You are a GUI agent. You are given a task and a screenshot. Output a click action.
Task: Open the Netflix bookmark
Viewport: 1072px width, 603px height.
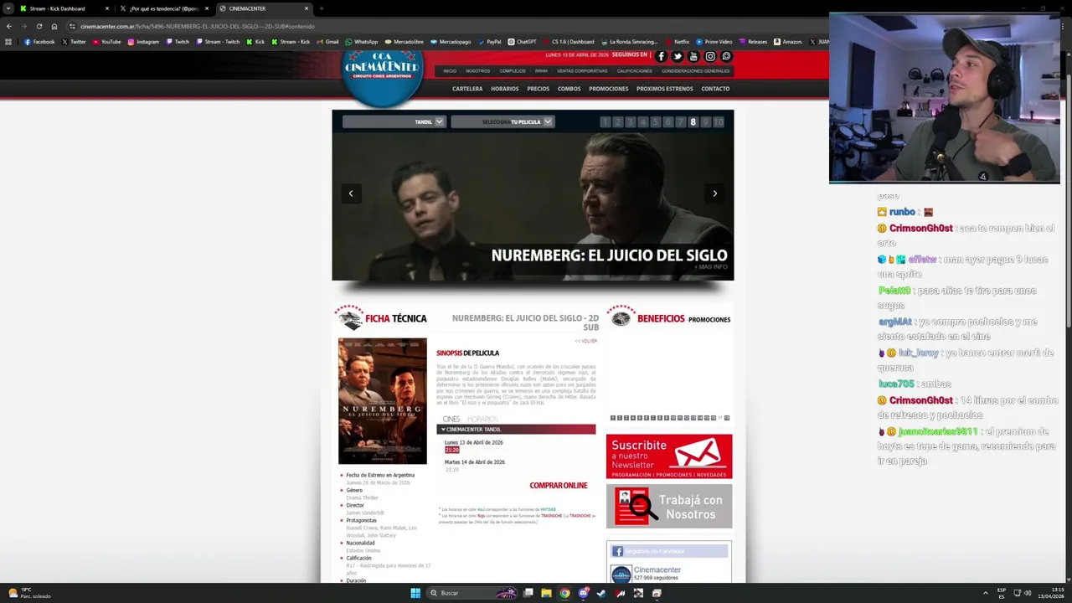tap(678, 42)
